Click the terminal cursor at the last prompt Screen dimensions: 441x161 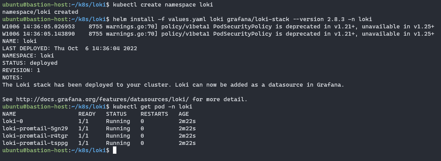point(114,150)
